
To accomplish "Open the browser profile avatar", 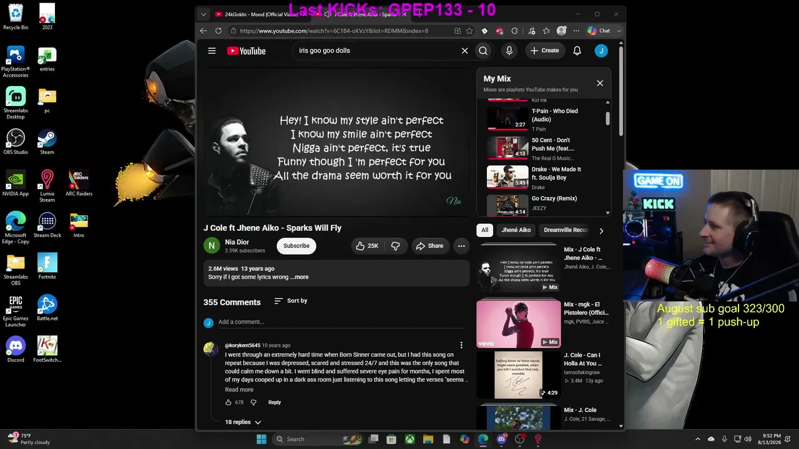I will coord(562,31).
